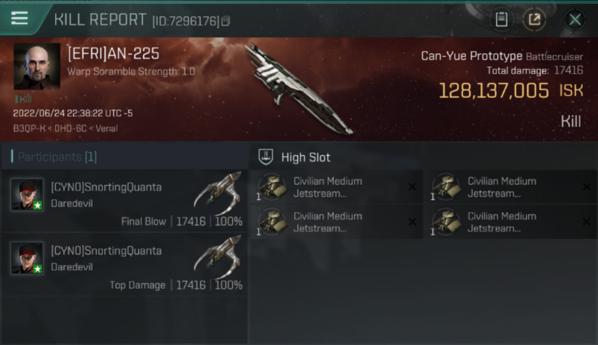The height and width of the screenshot is (345, 598).
Task: Click the share kill report icon
Action: click(x=535, y=19)
